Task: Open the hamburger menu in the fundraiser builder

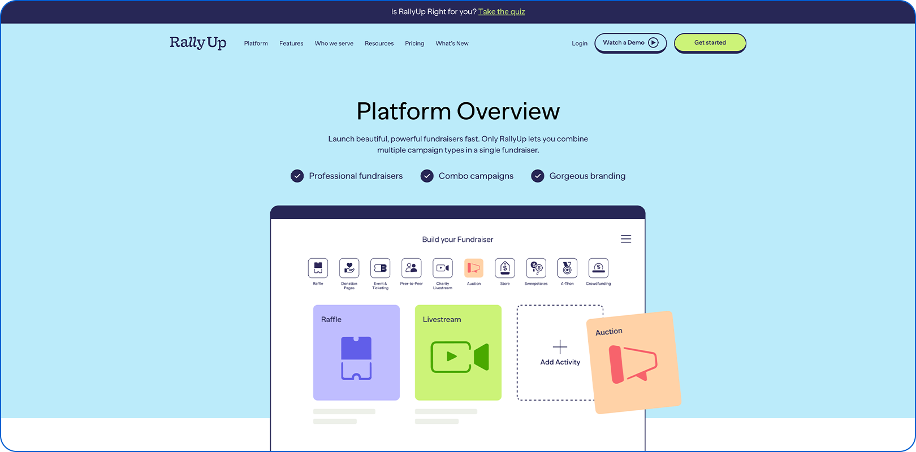Action: [626, 239]
